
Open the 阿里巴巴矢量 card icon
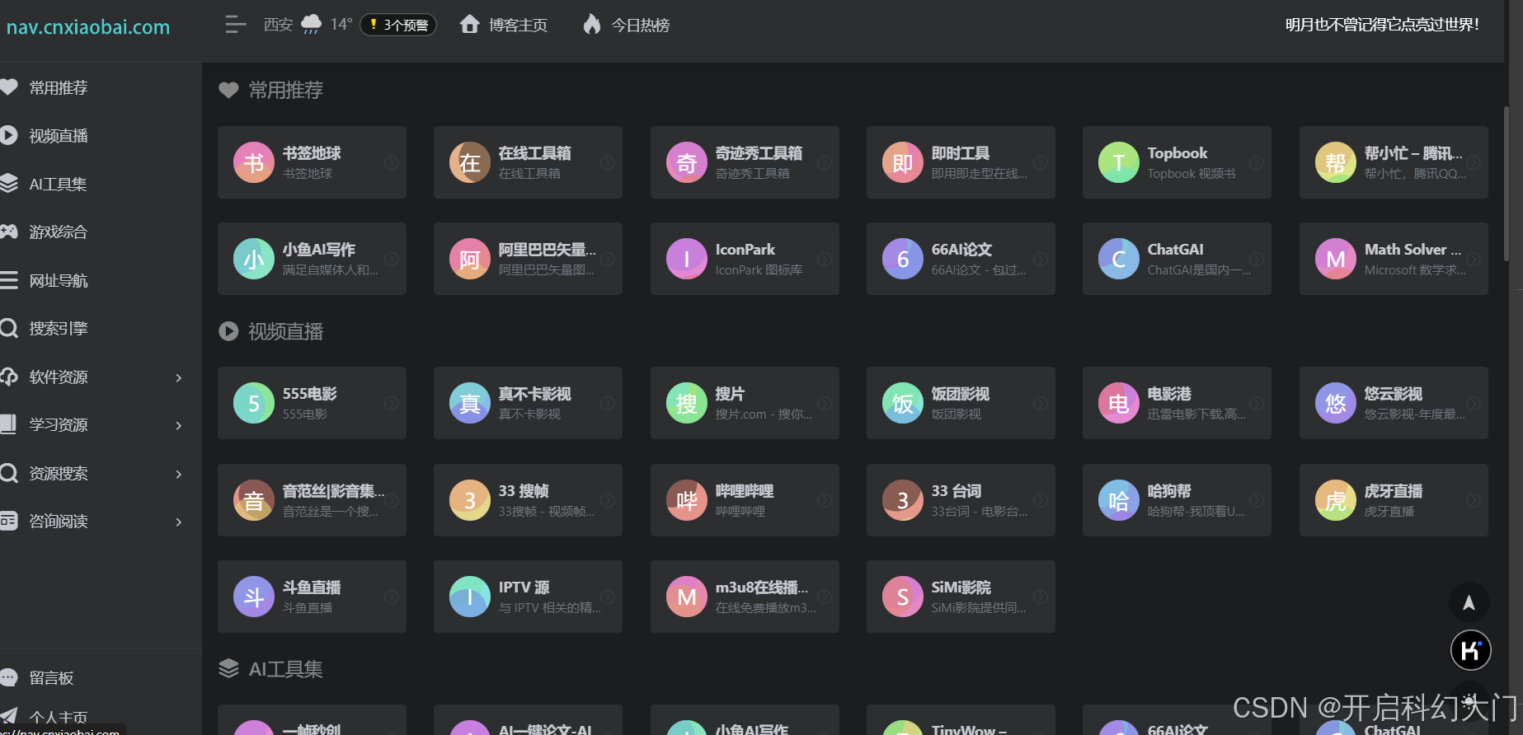(470, 259)
